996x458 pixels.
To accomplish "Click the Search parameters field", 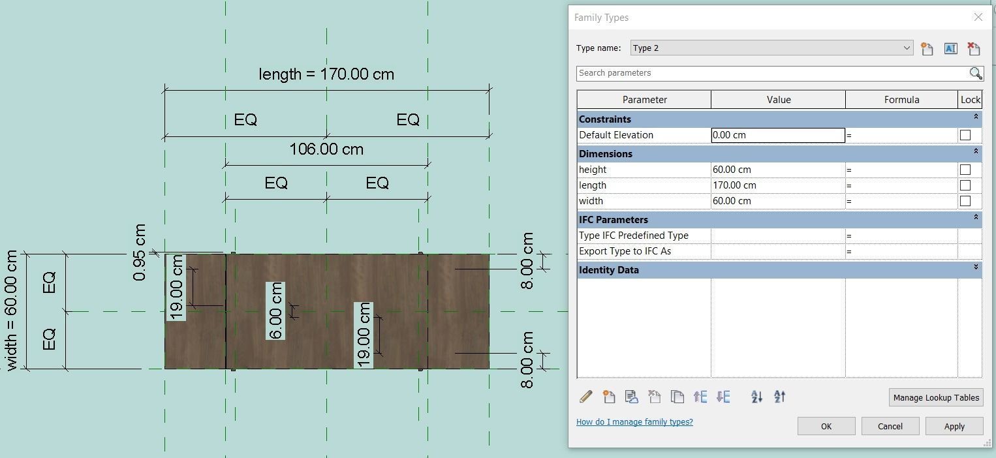I will [770, 73].
